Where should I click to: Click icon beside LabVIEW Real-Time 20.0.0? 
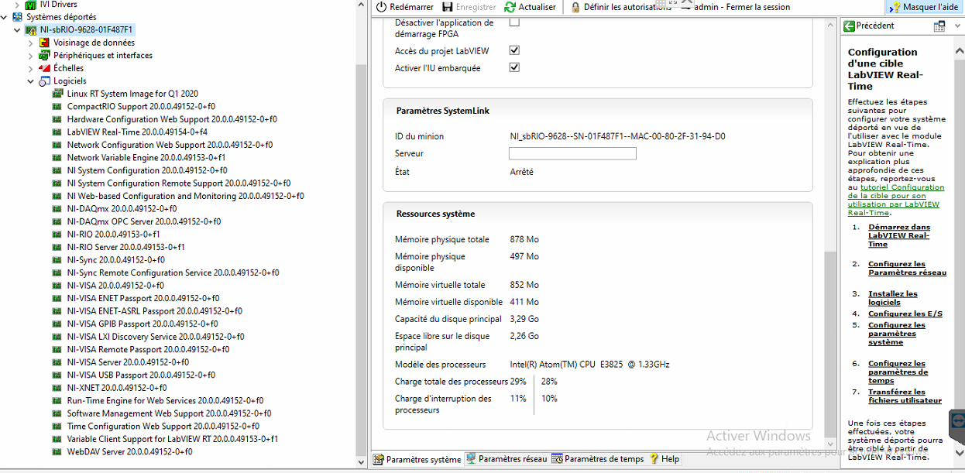coord(57,132)
